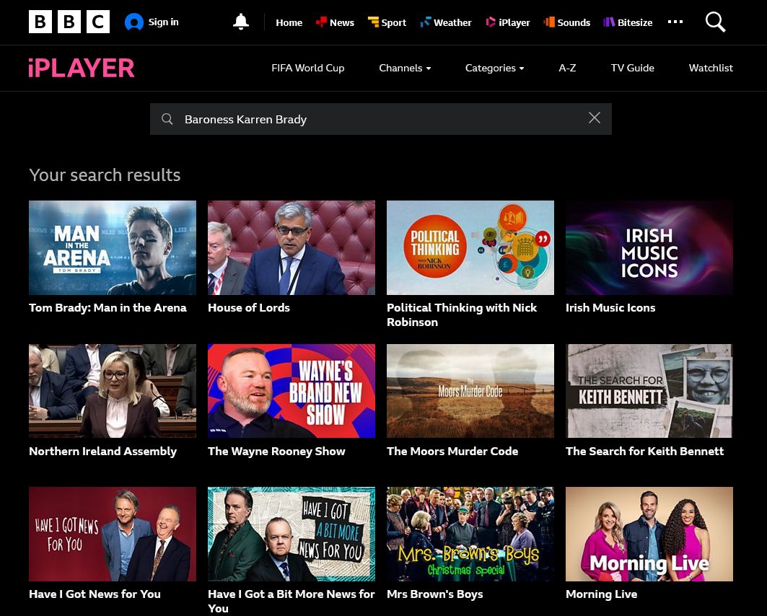767x616 pixels.
Task: Click 'The Search for Keith Bennett' title text
Action: pos(645,452)
